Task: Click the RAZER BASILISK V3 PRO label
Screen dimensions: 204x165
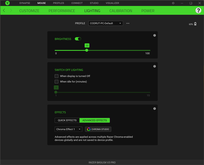Action: (x=102, y=162)
